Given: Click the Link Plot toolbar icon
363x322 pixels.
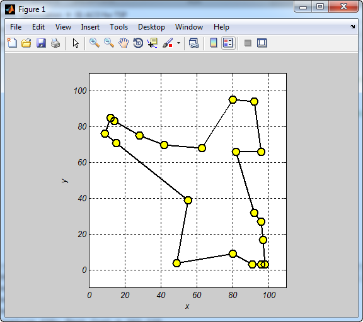Looking at the screenshot, I should point(193,43).
